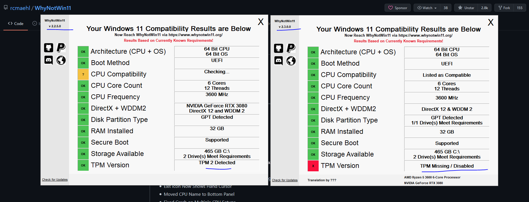Select the globe translation icon in the left panel
529x202 pixels.
click(61, 60)
